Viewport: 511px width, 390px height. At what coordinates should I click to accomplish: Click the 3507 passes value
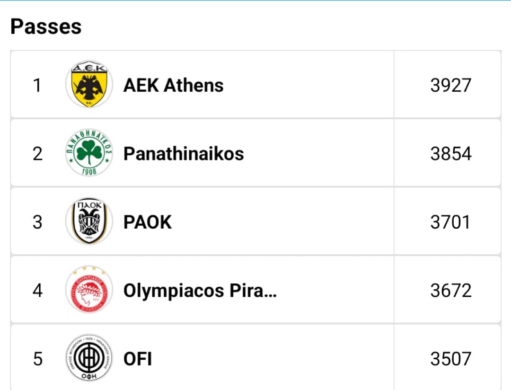[451, 359]
